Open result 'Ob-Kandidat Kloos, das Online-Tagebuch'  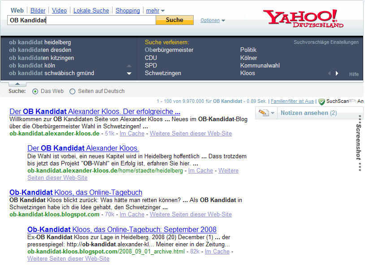click(x=76, y=193)
